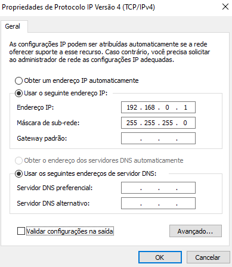
Task: Click the Servidor DNS preferencial field
Action: click(x=158, y=188)
